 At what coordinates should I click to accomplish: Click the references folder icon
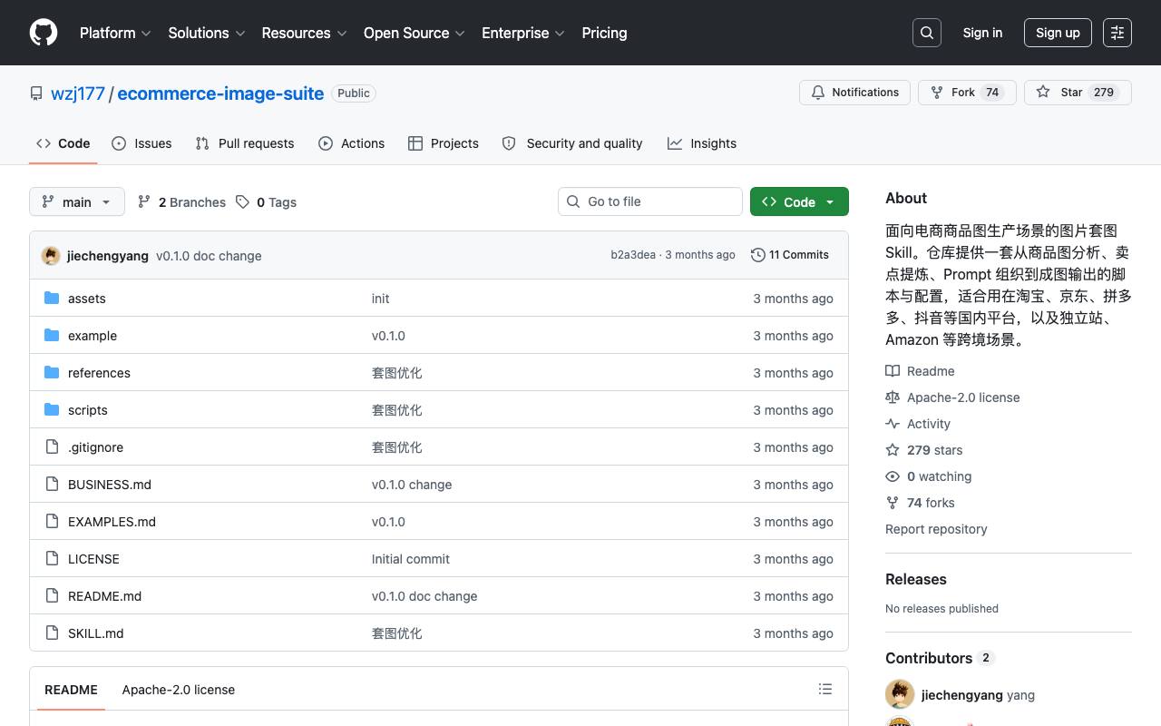pos(52,373)
